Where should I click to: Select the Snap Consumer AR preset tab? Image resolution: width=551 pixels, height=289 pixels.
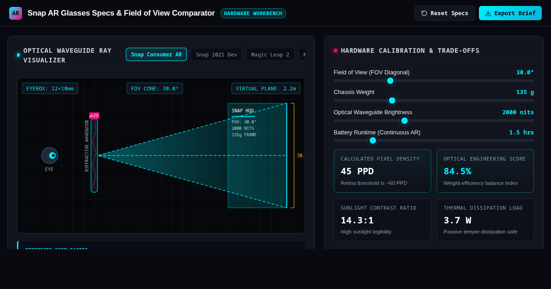pos(156,55)
